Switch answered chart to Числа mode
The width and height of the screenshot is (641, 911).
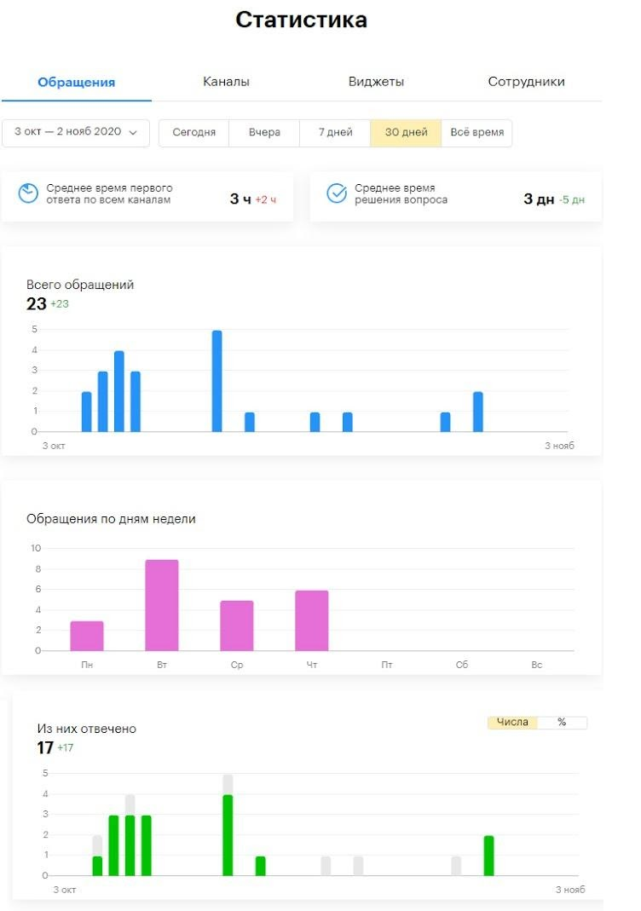click(512, 722)
